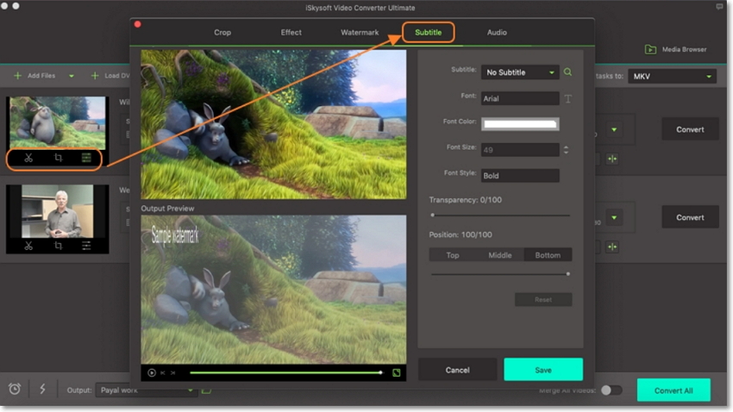Switch to the Audio tab

coord(497,33)
